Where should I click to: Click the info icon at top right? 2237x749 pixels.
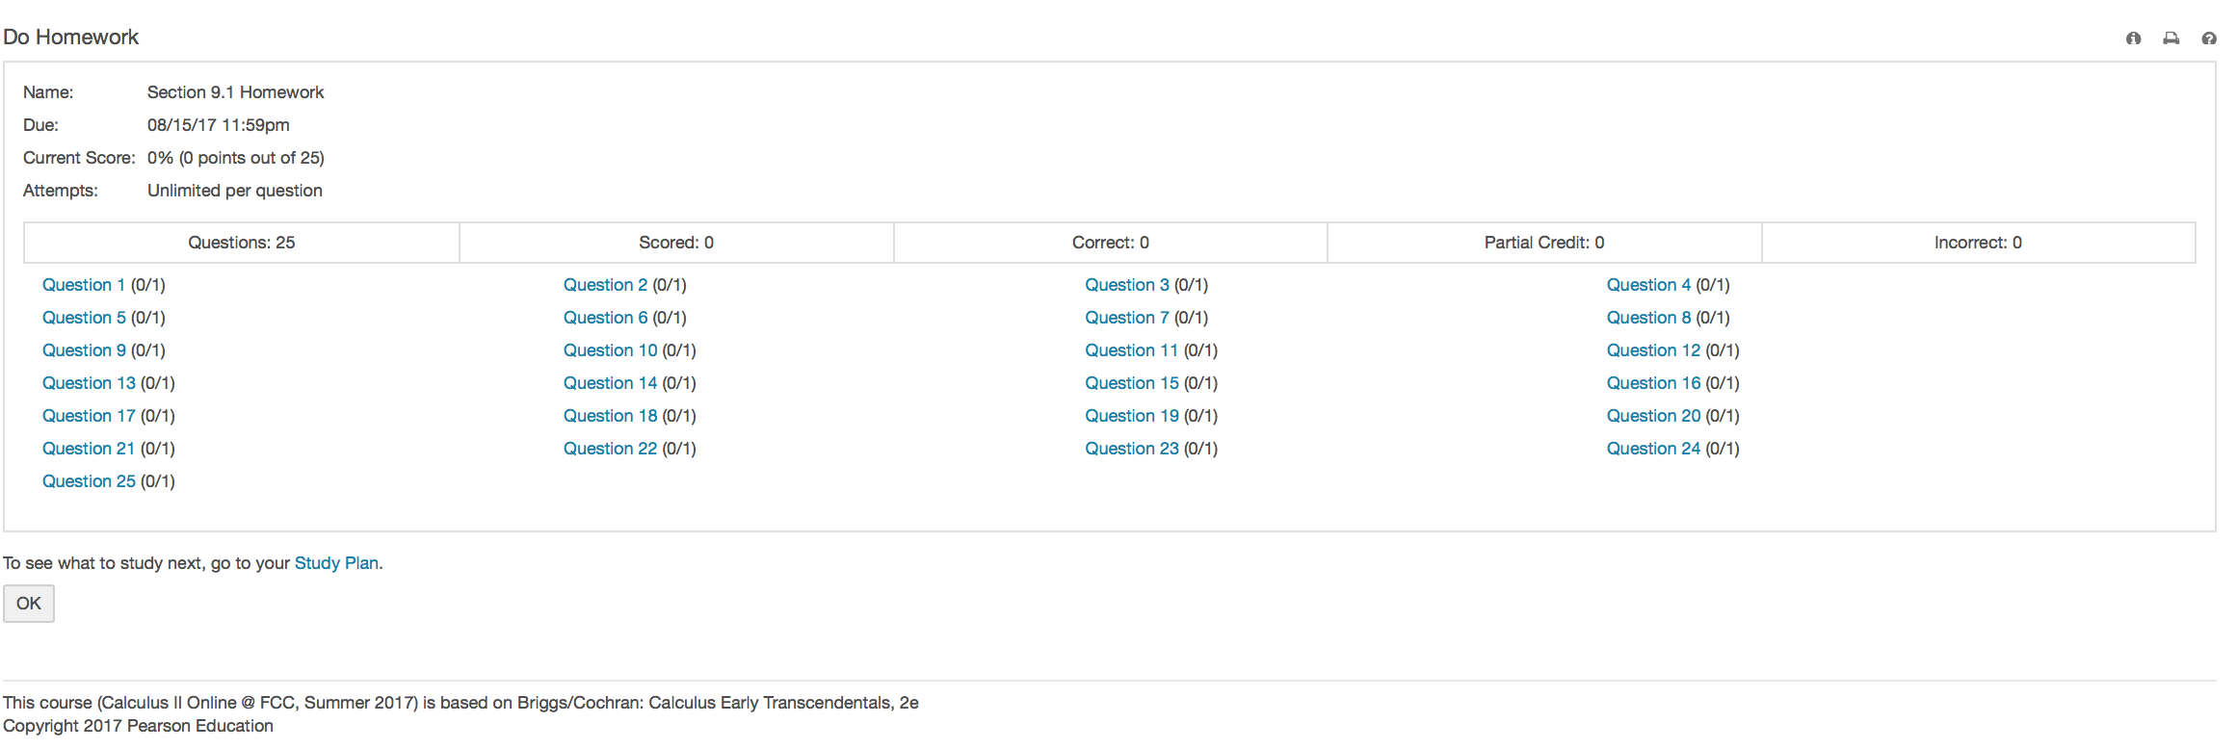click(2133, 39)
